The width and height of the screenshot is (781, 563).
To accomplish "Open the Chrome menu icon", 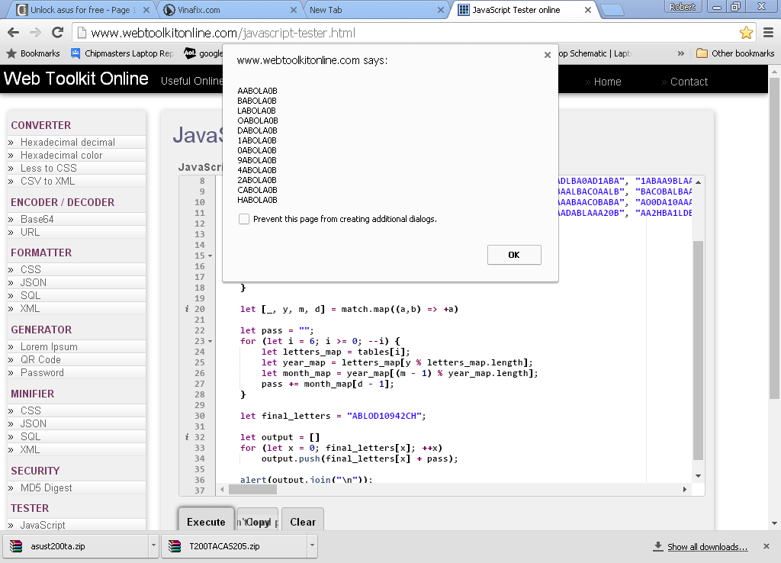I will point(768,33).
